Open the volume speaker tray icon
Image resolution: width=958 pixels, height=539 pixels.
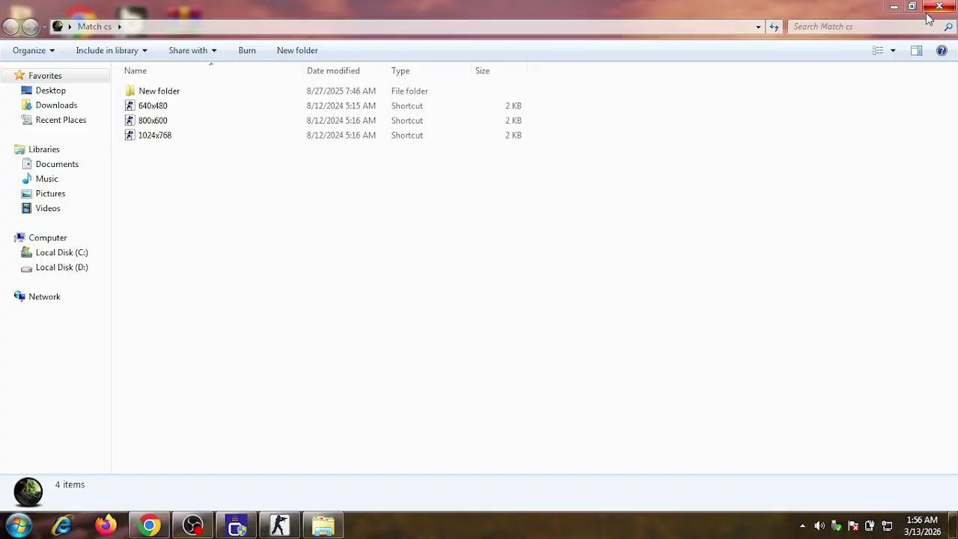820,526
